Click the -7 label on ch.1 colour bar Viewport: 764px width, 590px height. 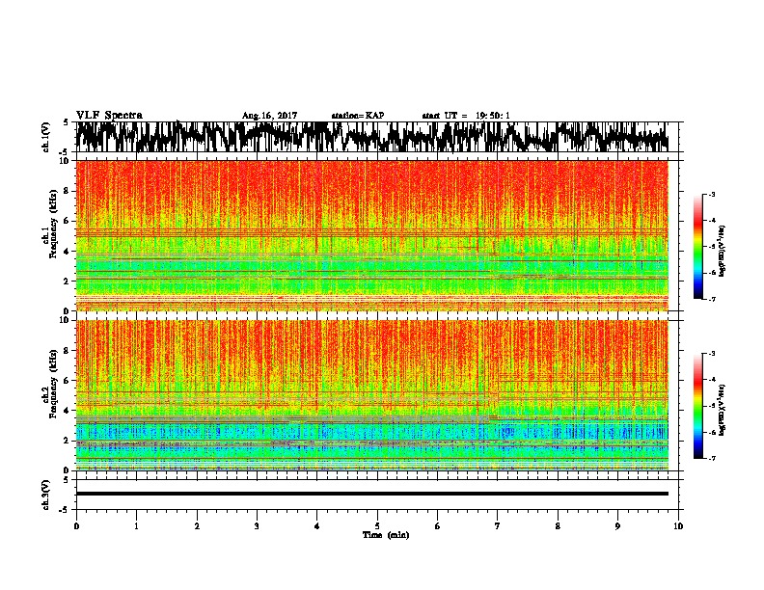712,299
